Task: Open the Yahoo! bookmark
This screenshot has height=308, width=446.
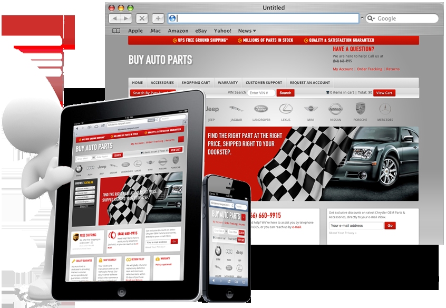Action: tap(222, 31)
